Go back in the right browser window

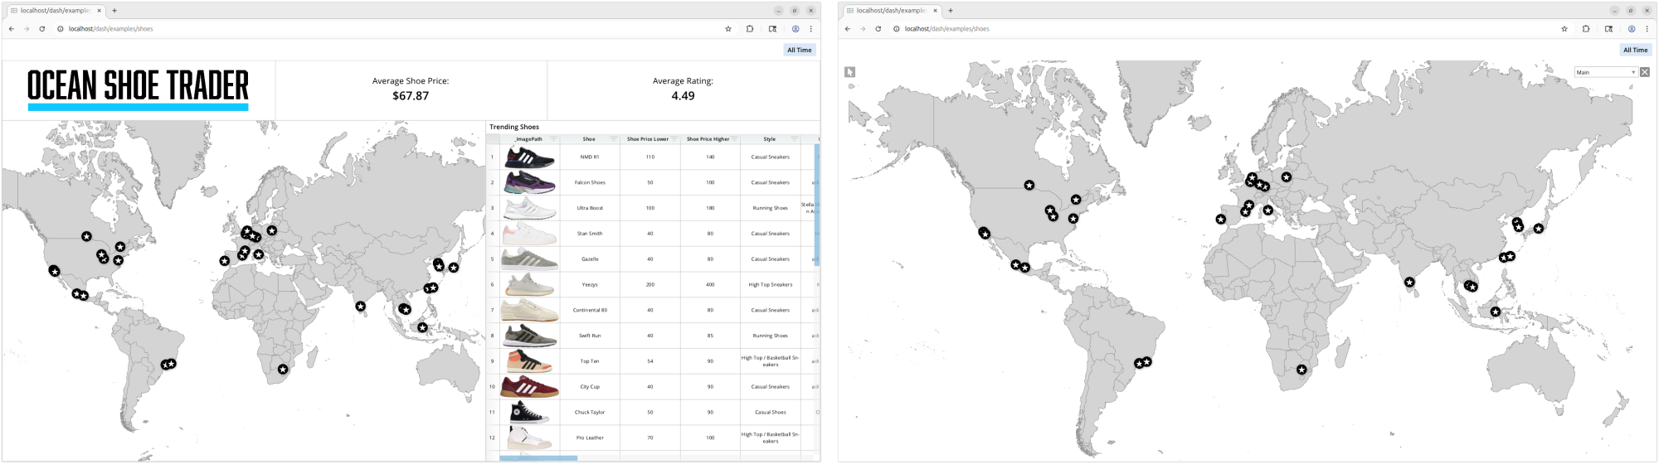coord(848,29)
